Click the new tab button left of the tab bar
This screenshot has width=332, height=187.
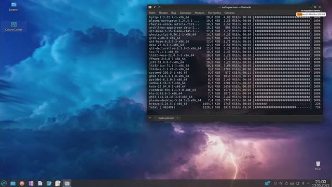coord(150,118)
